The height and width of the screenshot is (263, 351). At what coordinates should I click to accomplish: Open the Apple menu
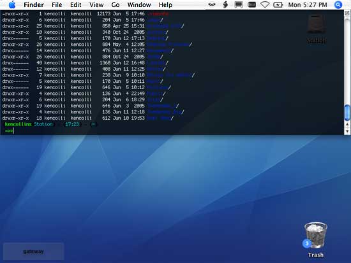click(12, 4)
